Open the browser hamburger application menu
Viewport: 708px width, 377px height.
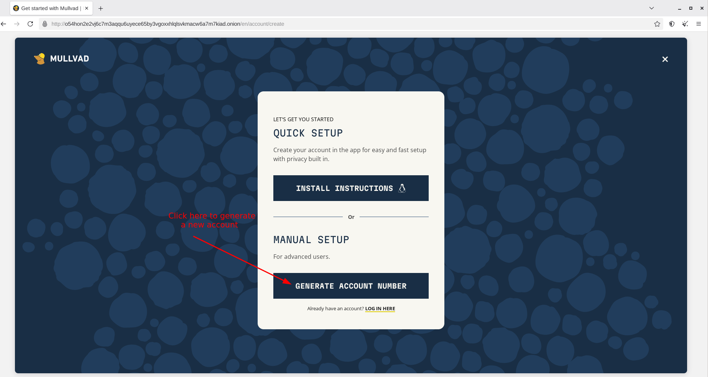698,24
